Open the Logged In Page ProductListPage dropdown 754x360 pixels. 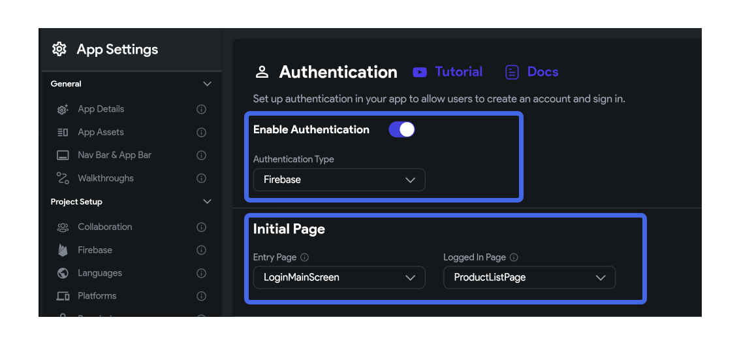click(529, 277)
